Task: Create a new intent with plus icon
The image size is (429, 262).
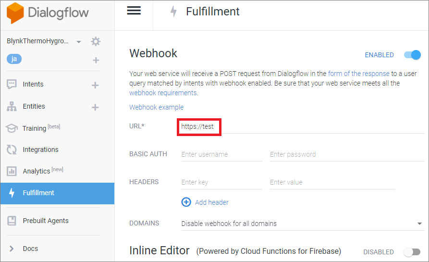Action: [x=95, y=85]
